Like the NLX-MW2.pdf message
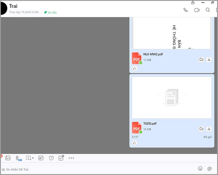The height and width of the screenshot is (175, 218). click(x=135, y=68)
